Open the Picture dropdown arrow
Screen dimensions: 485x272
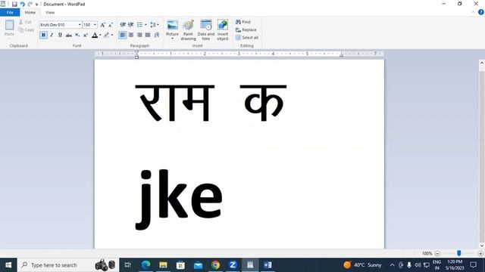172,39
